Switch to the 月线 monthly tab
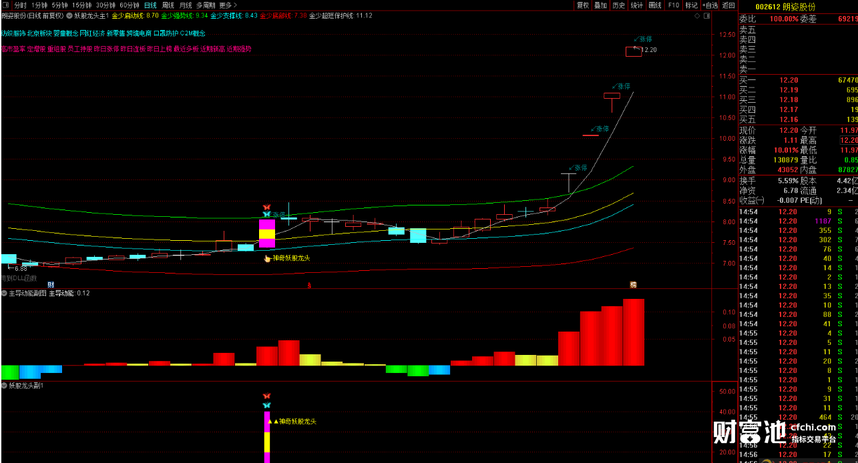The image size is (858, 463). (x=186, y=5)
